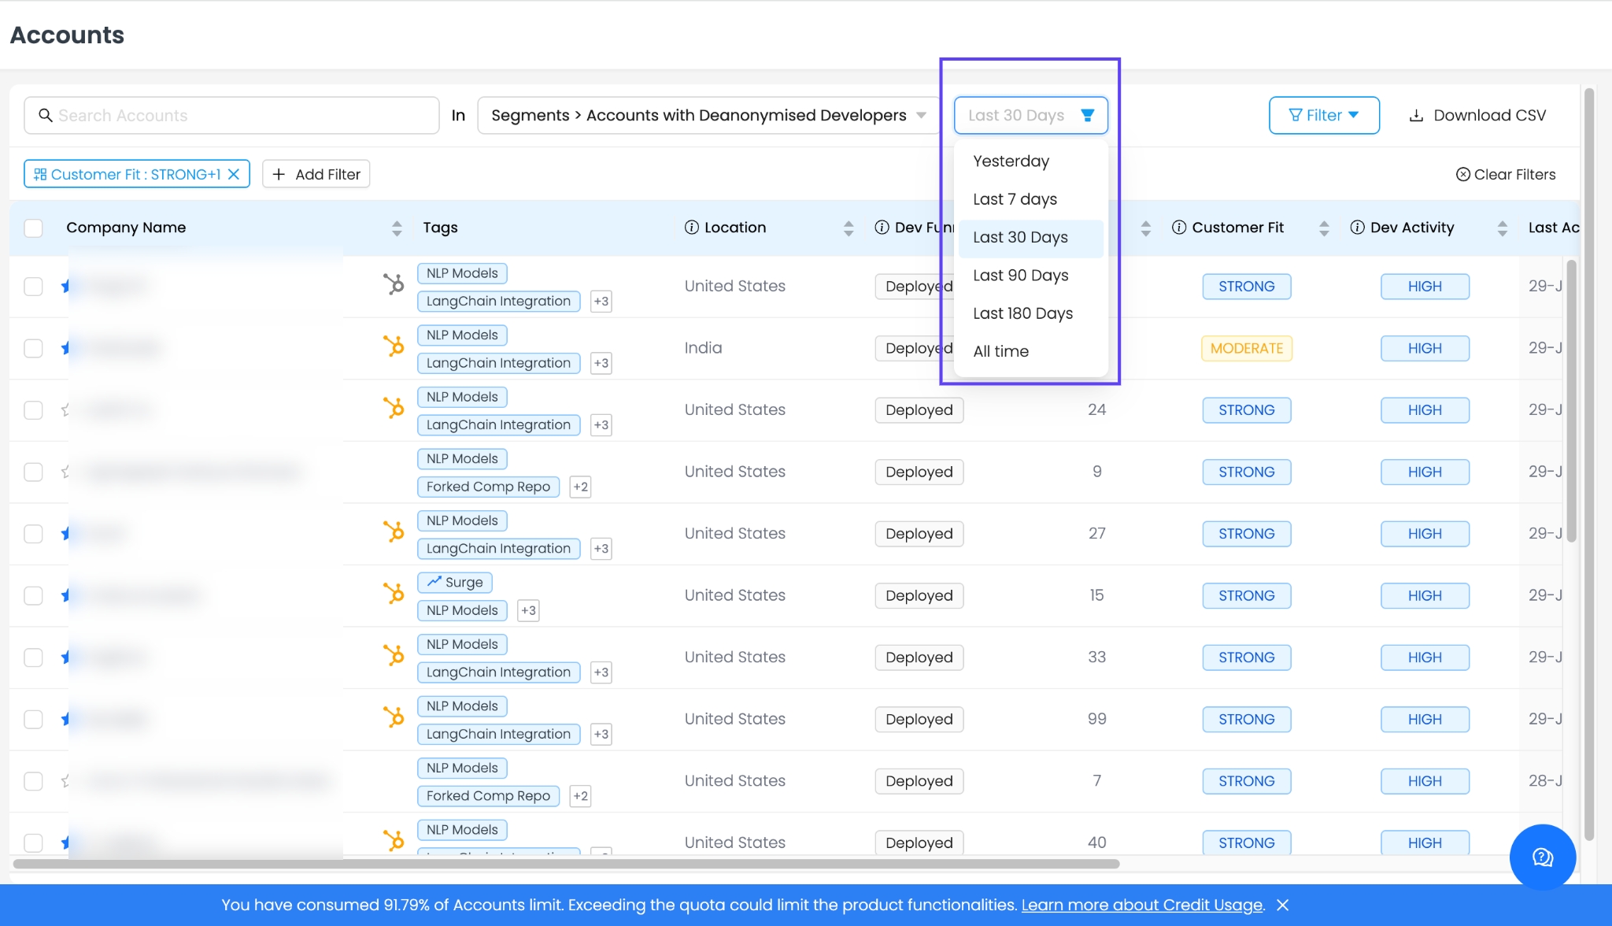
Task: Sort by Company Name arrows
Action: 397,228
